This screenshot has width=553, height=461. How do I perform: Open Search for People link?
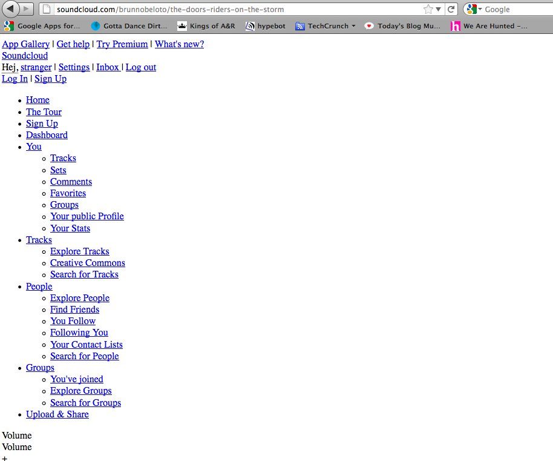point(85,357)
